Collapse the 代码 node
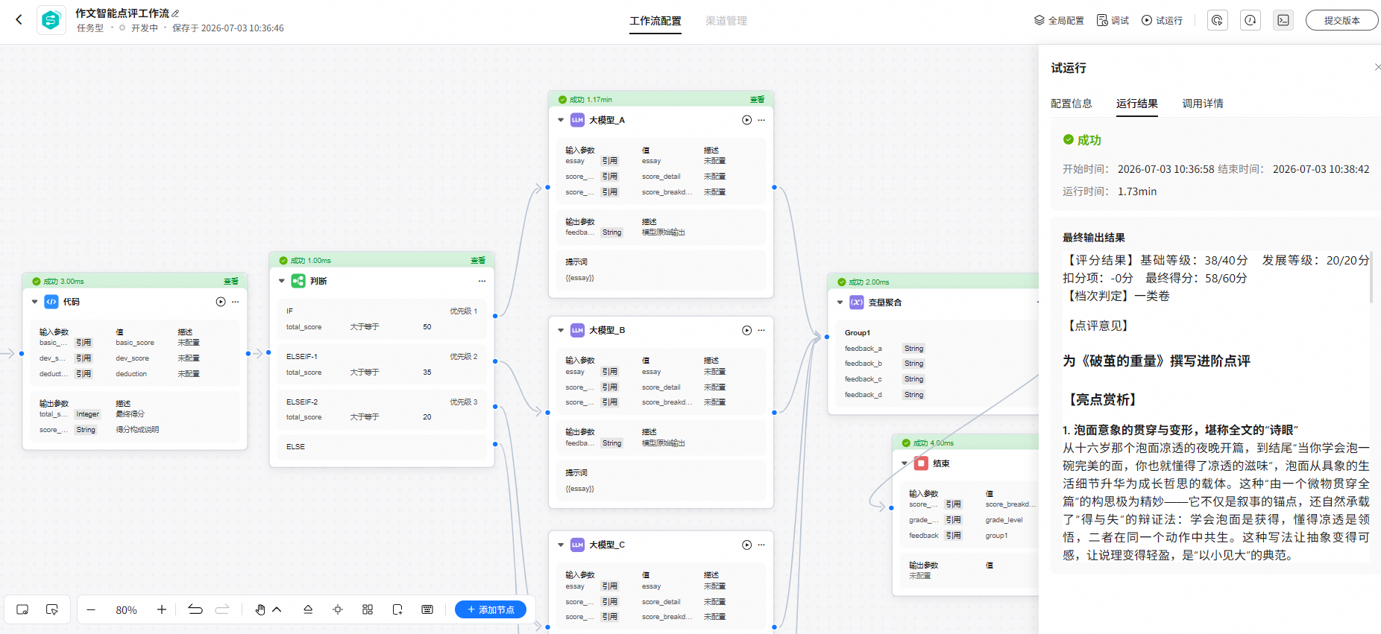Image resolution: width=1381 pixels, height=634 pixels. [x=35, y=302]
